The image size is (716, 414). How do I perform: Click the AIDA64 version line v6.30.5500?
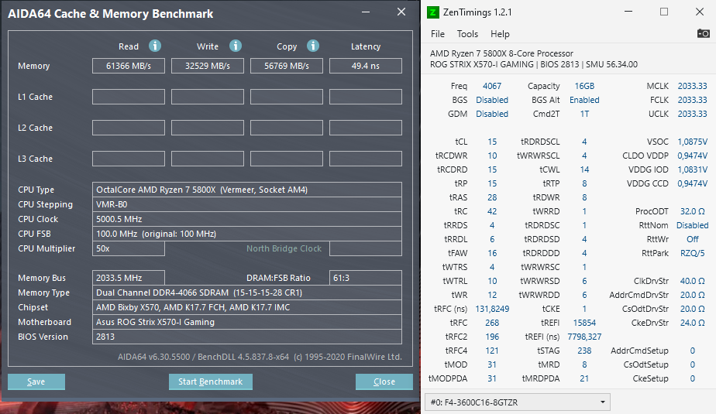point(260,357)
